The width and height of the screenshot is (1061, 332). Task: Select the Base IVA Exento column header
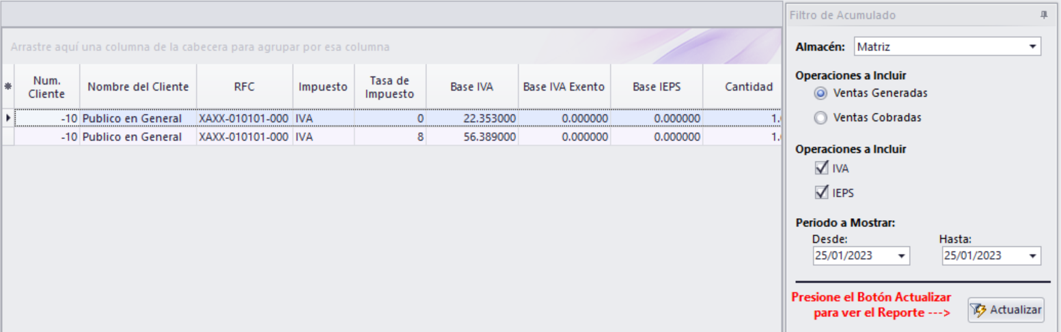pyautogui.click(x=564, y=87)
